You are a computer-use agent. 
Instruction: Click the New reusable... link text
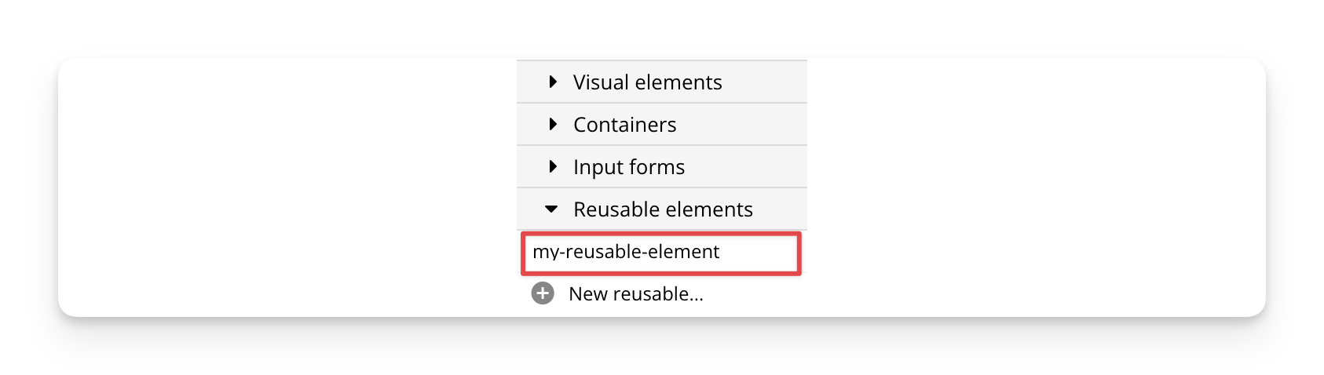click(635, 294)
